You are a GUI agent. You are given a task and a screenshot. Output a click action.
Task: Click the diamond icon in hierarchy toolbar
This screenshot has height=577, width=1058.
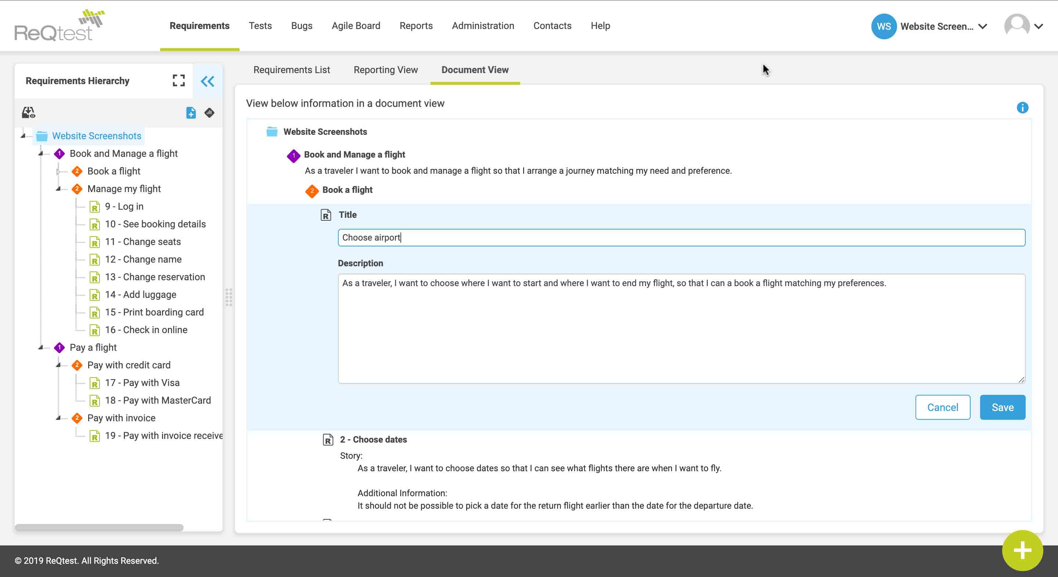tap(209, 112)
